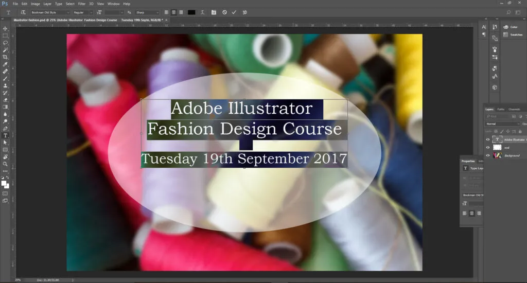Viewport: 527px width, 283px height.
Task: Commit current text edits
Action: click(x=234, y=12)
